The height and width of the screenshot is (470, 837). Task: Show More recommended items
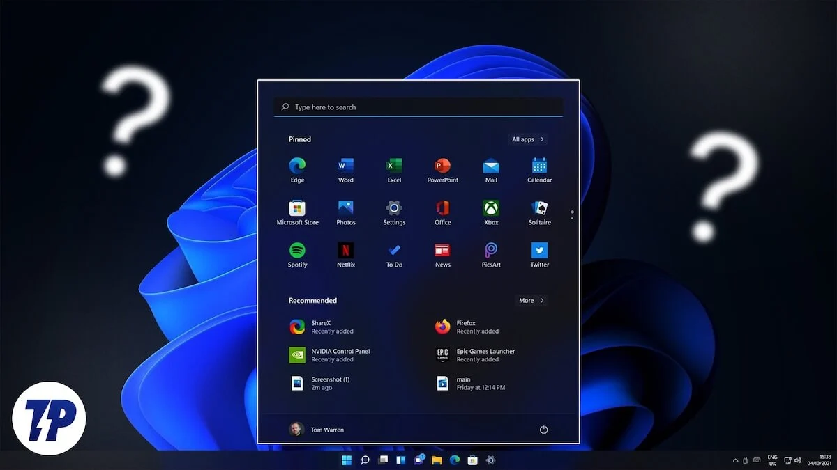tap(531, 300)
